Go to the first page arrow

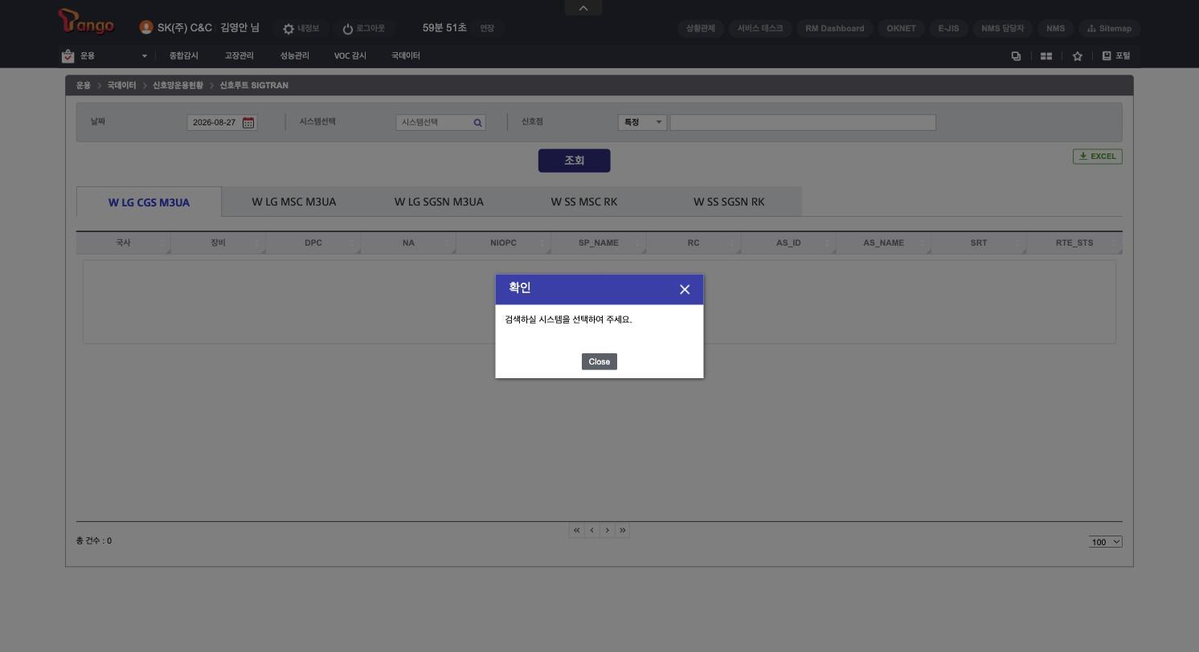576,530
